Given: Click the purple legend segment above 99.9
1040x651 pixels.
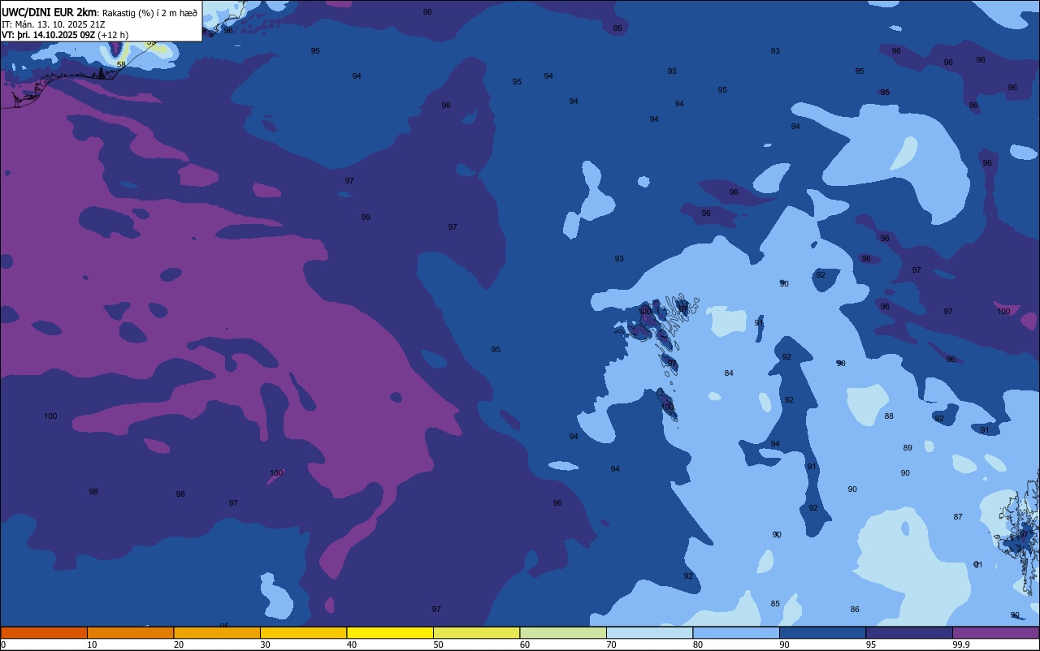Looking at the screenshot, I should [x=996, y=632].
